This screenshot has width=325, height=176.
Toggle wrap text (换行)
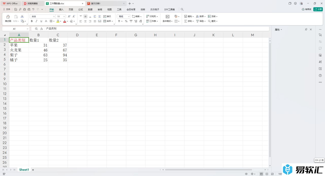[x=107, y=16]
